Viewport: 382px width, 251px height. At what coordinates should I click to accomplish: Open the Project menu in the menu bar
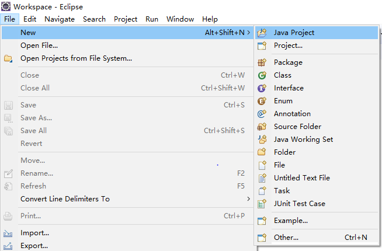click(126, 19)
